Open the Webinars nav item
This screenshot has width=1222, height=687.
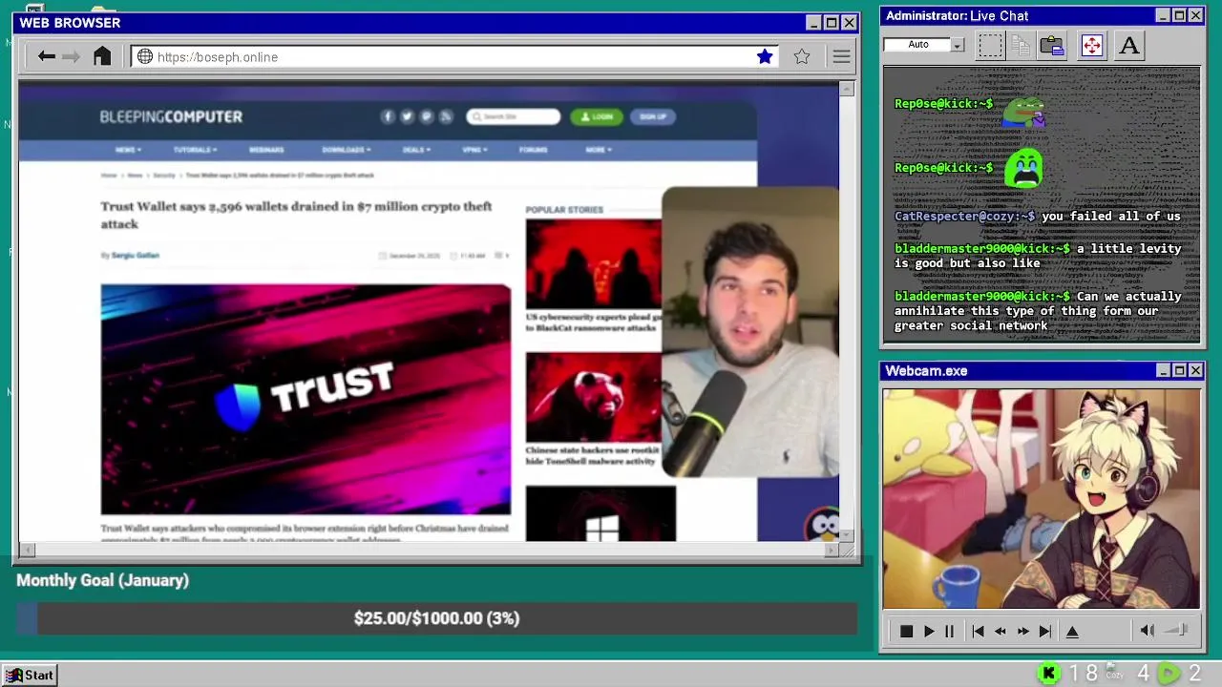coord(266,150)
